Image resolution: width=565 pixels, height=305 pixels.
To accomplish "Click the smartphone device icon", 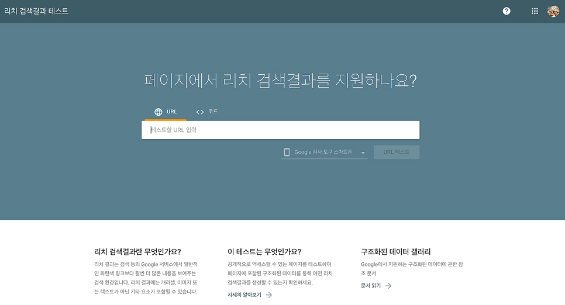I will click(287, 152).
